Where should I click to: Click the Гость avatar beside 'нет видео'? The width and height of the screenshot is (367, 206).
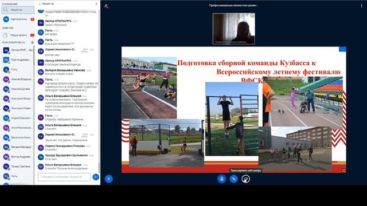41,32
